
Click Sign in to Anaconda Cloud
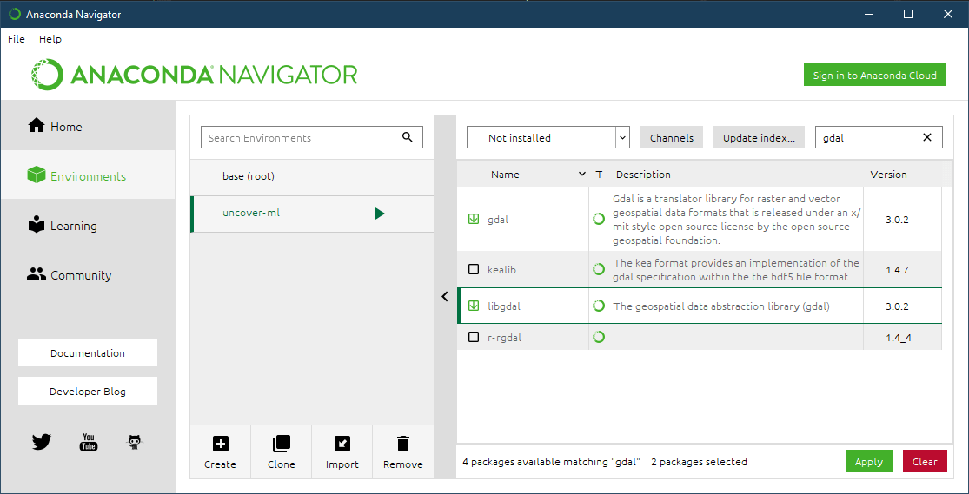click(874, 76)
